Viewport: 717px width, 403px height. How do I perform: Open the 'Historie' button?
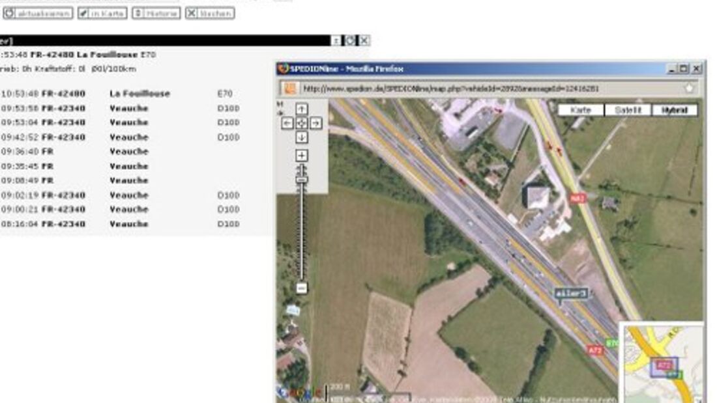click(x=156, y=13)
